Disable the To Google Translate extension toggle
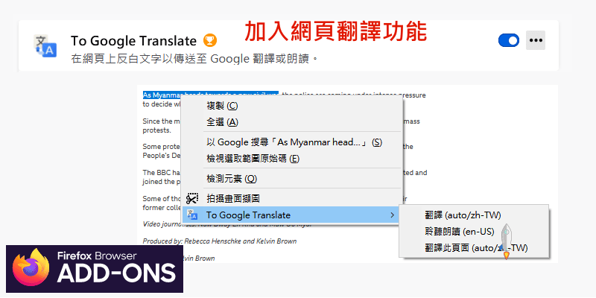 point(508,40)
